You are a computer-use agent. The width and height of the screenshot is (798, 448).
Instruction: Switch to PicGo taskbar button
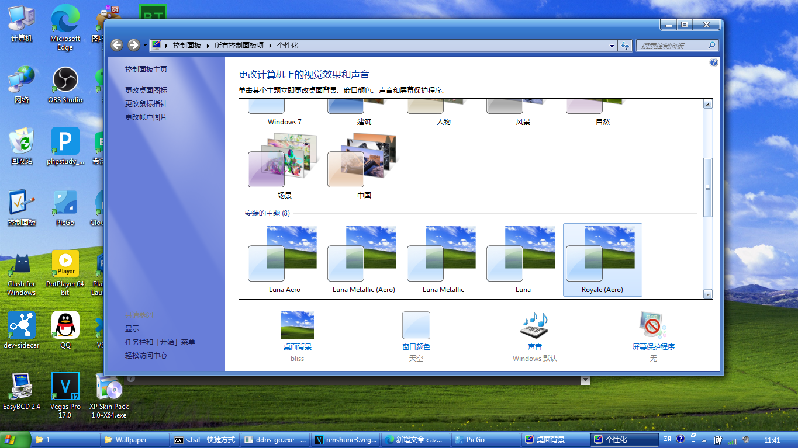coord(485,440)
